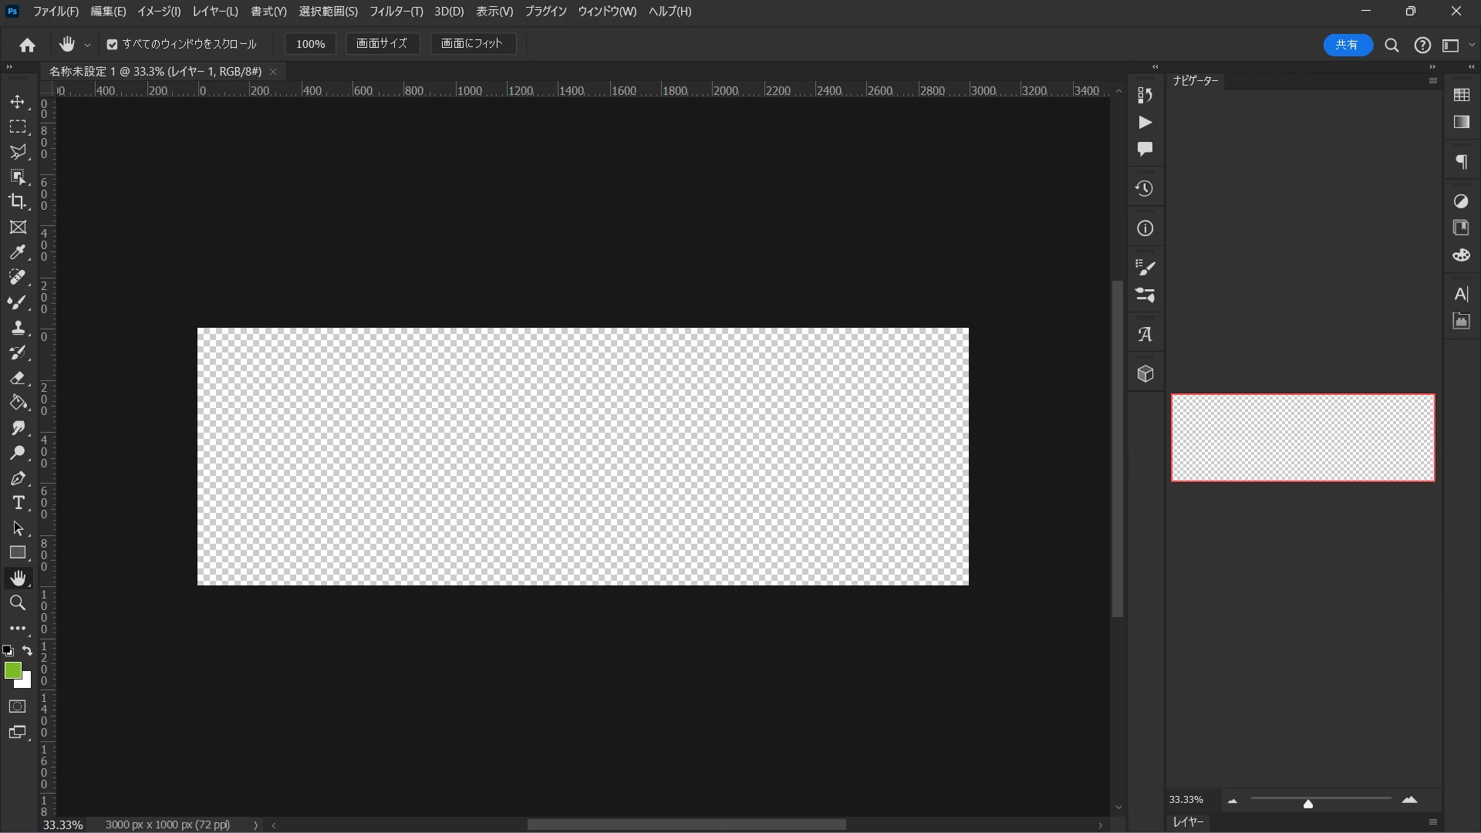Toggle すべてのウィンドウをスクロール checkbox
The height and width of the screenshot is (833, 1481).
click(x=113, y=45)
